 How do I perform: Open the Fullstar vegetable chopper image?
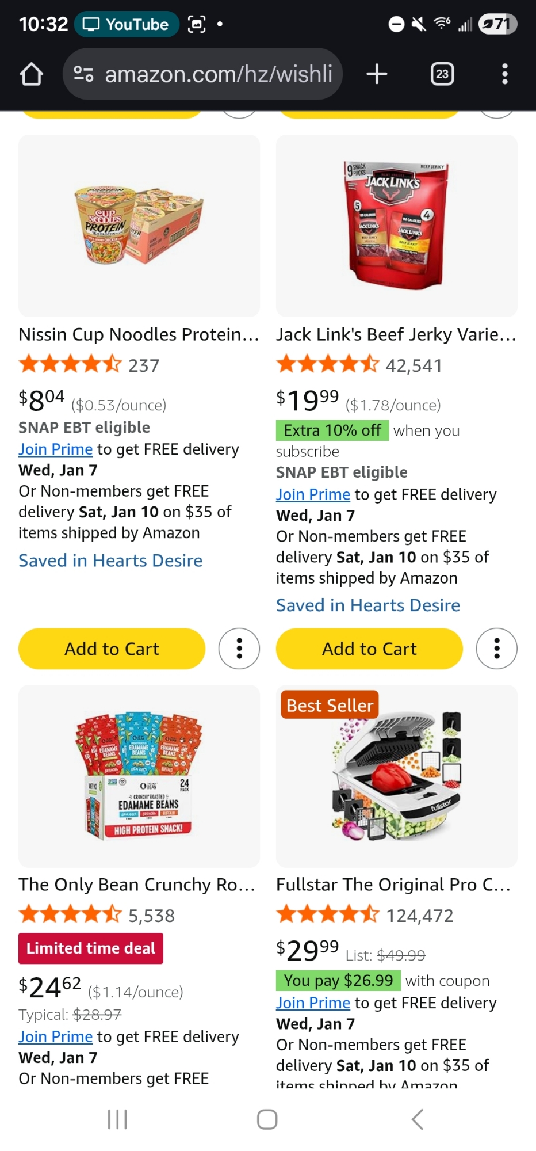click(397, 776)
